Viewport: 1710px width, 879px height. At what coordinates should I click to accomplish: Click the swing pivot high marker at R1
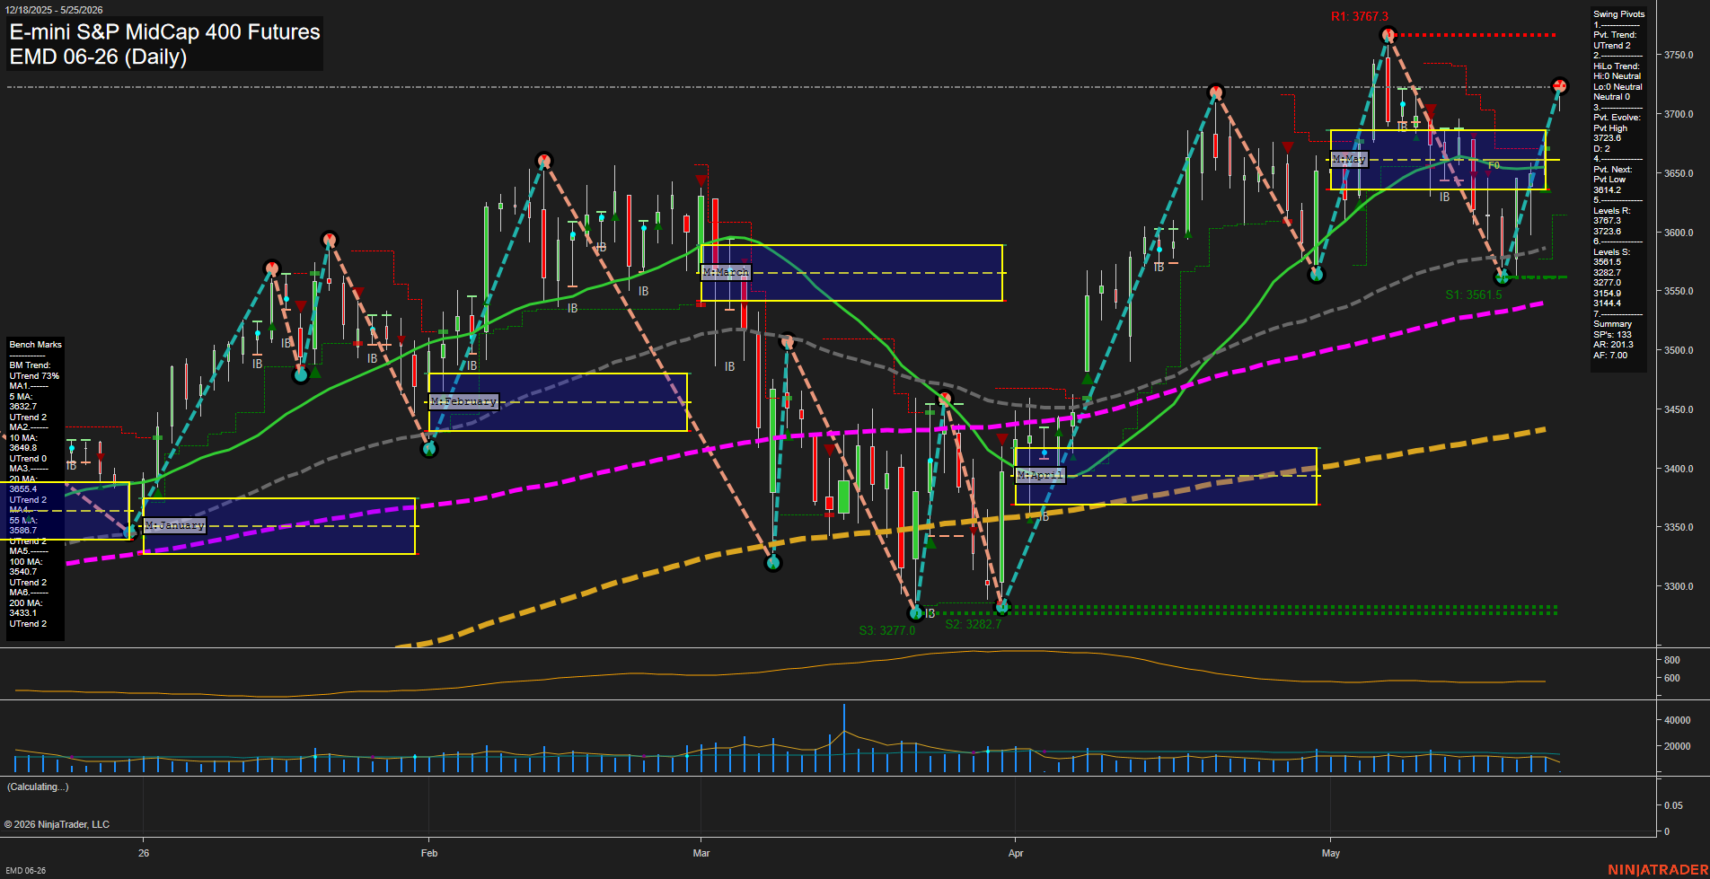click(1388, 36)
